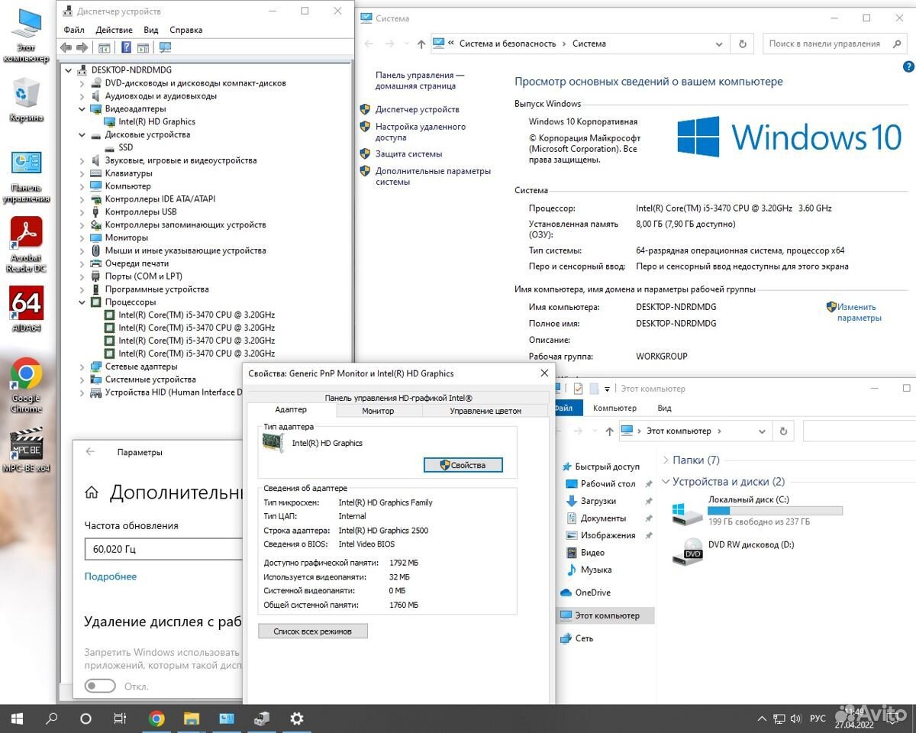Screen dimensions: 916x733
Task: Click home icon in Settings window
Action: (92, 492)
